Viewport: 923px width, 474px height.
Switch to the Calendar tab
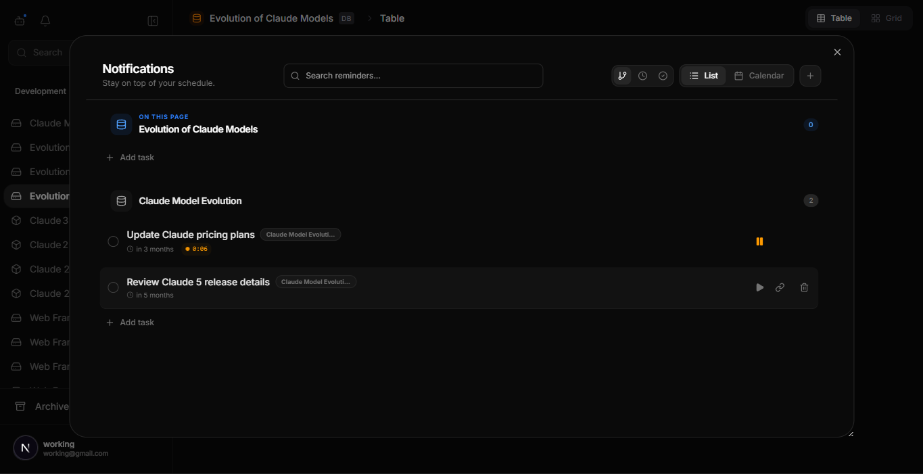coord(760,76)
